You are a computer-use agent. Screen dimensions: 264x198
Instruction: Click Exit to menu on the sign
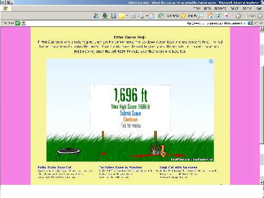[130, 125]
